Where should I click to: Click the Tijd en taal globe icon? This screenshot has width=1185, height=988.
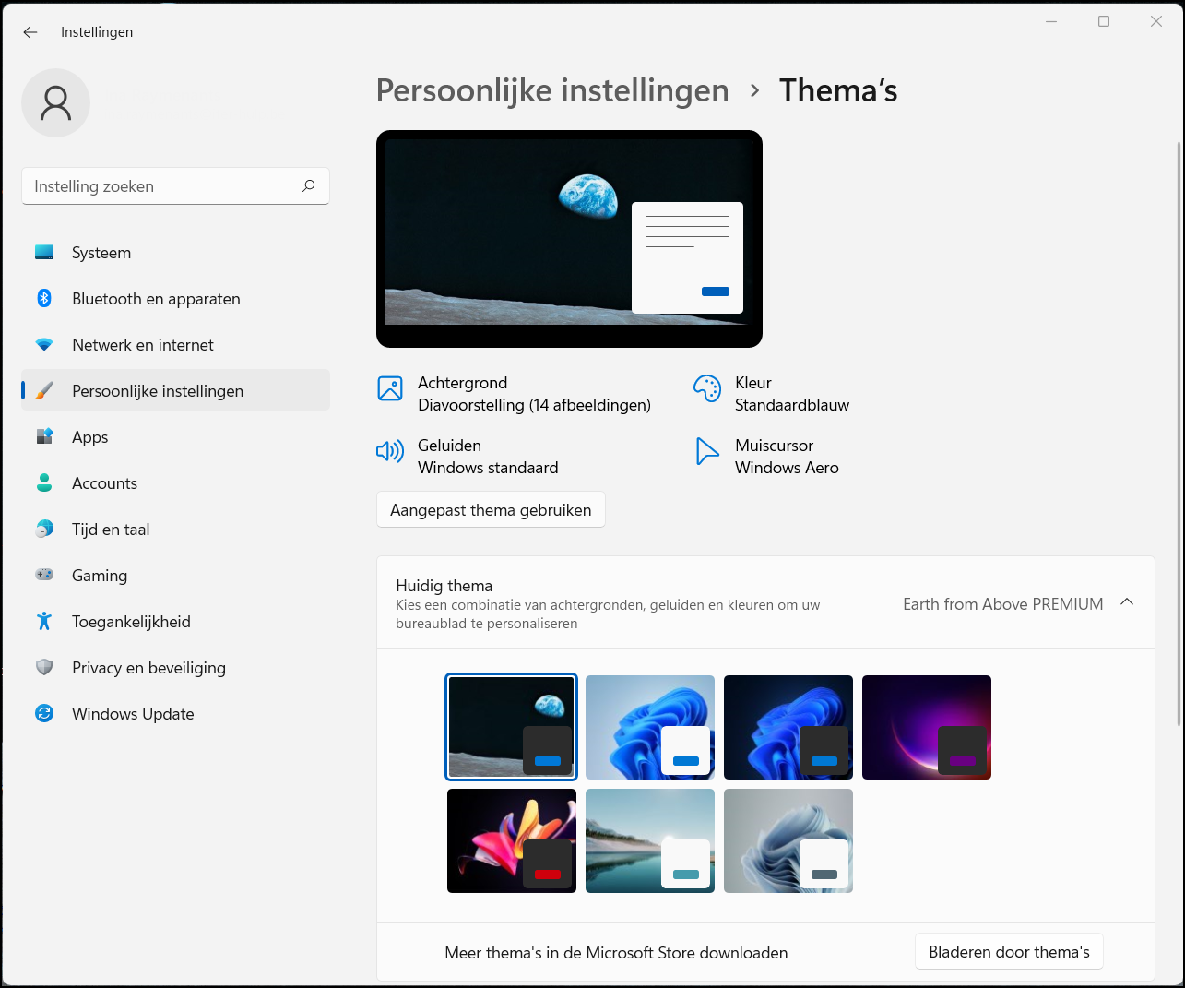click(x=44, y=529)
